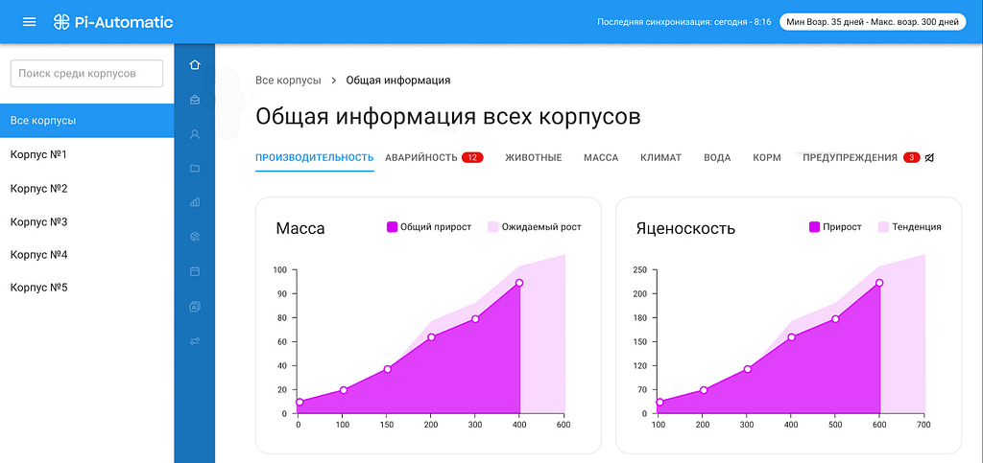This screenshot has width=983, height=463.
Task: Open the folder icon in sidebar
Action: (x=194, y=168)
